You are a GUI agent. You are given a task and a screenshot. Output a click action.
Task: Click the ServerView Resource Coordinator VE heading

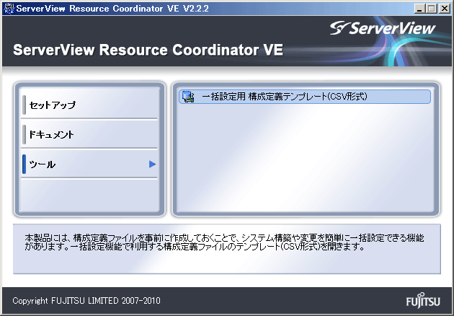coord(148,50)
